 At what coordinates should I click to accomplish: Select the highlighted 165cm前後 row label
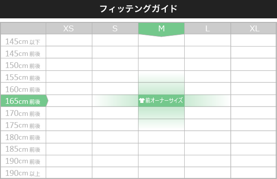24,101
